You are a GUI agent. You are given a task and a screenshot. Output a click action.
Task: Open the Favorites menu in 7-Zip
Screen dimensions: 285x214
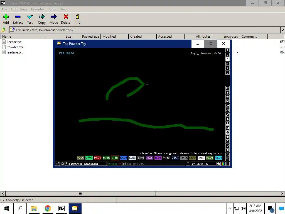[x=38, y=9]
